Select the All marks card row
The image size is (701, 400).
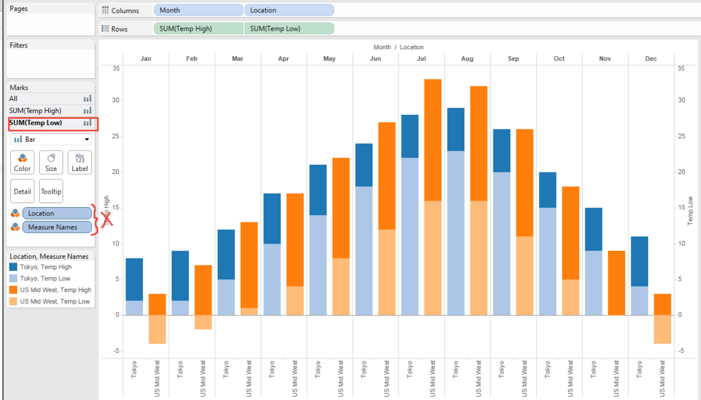(51, 98)
